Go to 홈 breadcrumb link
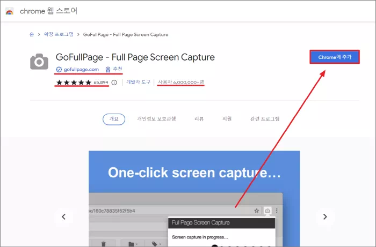 pyautogui.click(x=32, y=34)
